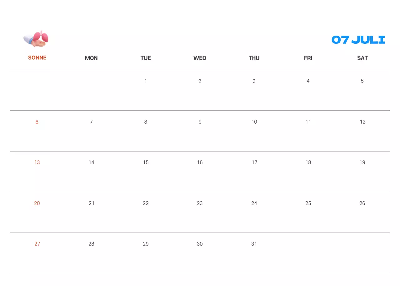Select the red date 27
400x286 pixels.
coord(37,244)
